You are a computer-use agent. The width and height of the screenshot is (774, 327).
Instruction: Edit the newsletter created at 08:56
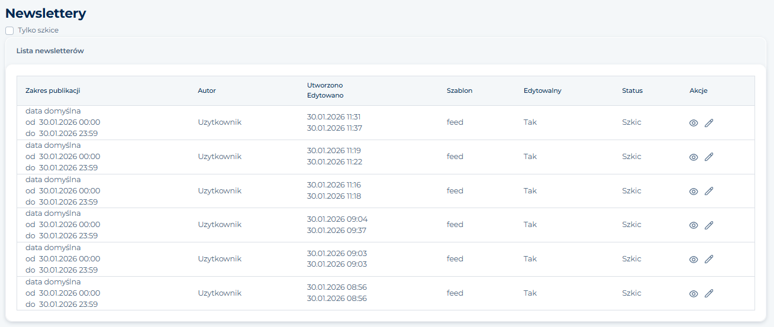[709, 294]
